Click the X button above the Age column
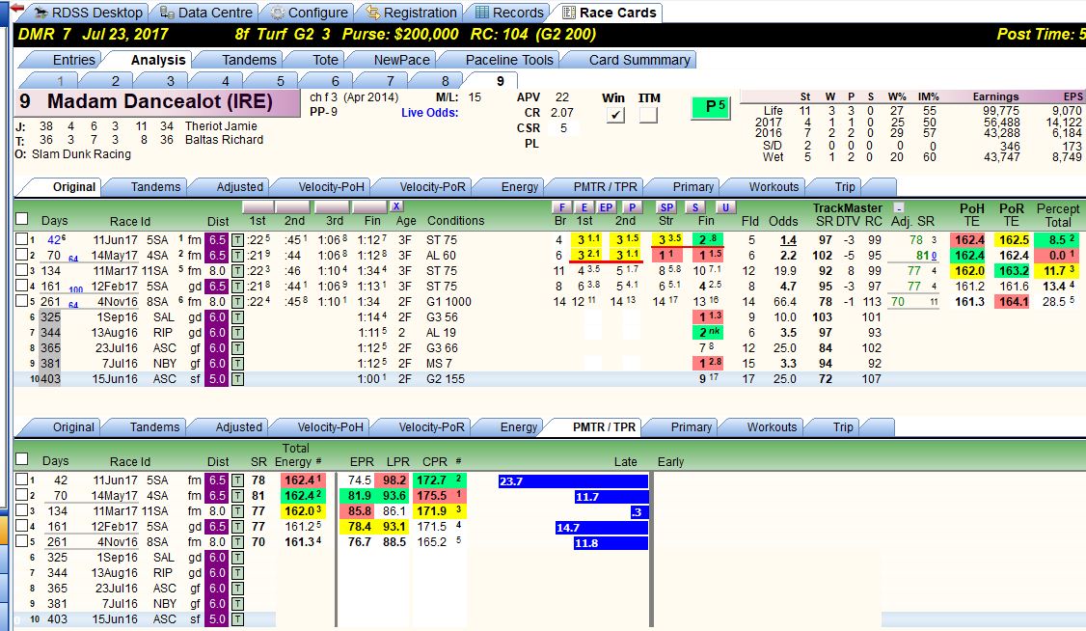 [x=396, y=206]
